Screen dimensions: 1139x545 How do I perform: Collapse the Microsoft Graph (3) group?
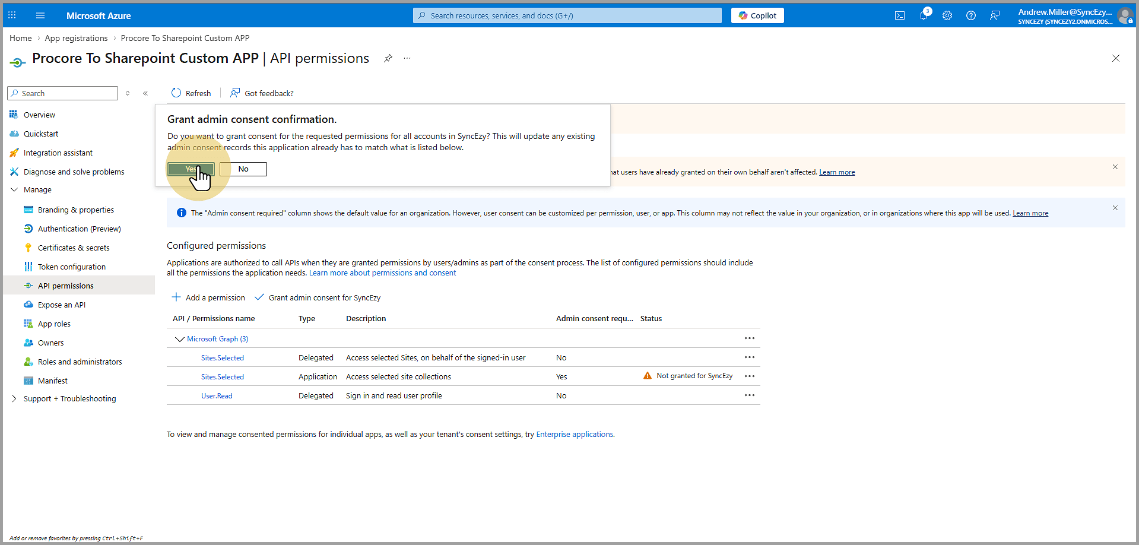tap(179, 339)
